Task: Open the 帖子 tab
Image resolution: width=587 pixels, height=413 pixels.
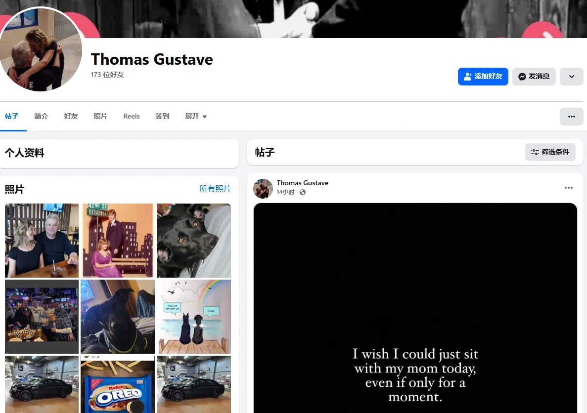Action: [x=11, y=117]
